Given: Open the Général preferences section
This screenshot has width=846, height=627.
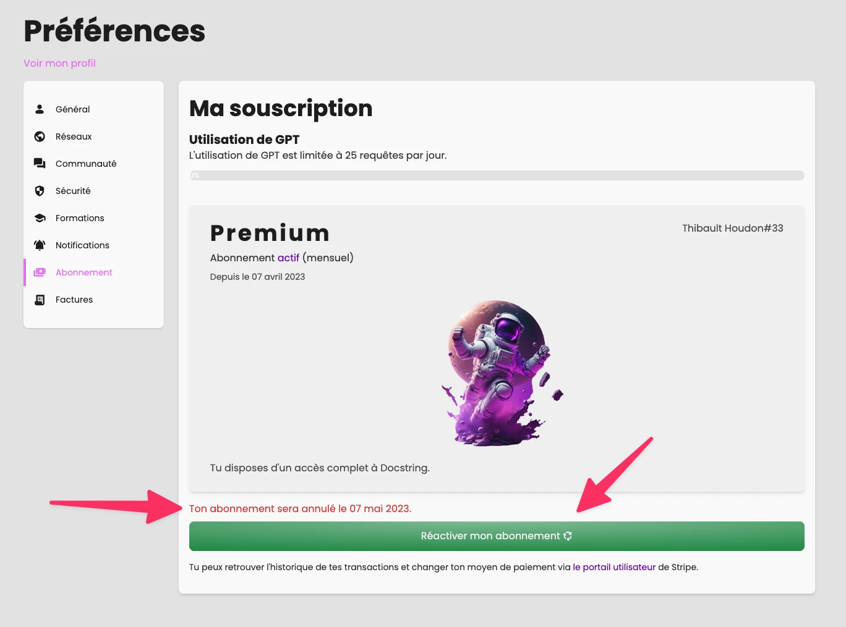Looking at the screenshot, I should coord(73,109).
